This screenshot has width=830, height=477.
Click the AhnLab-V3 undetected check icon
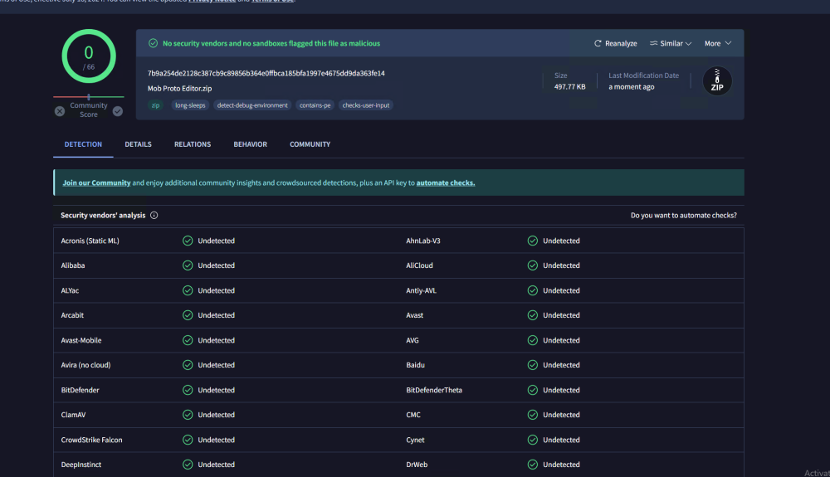point(533,241)
